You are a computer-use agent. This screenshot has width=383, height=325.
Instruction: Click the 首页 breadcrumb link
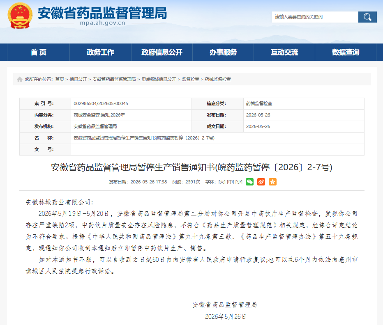(60, 79)
